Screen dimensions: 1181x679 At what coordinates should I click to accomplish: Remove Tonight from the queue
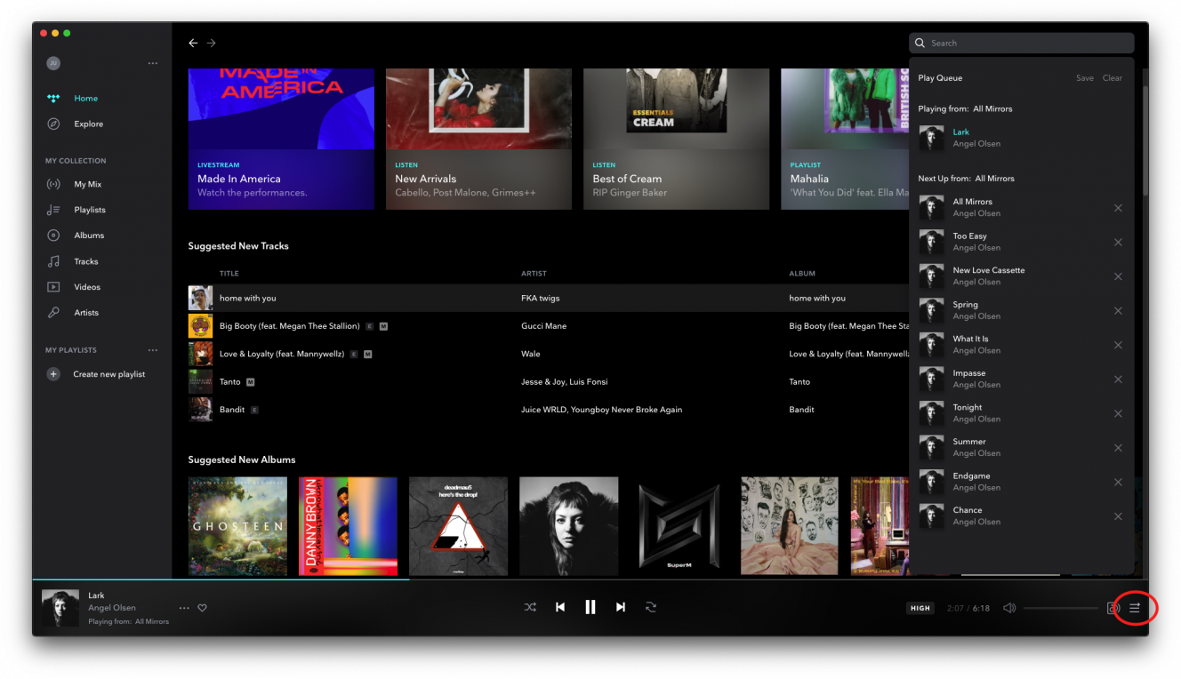coord(1118,413)
